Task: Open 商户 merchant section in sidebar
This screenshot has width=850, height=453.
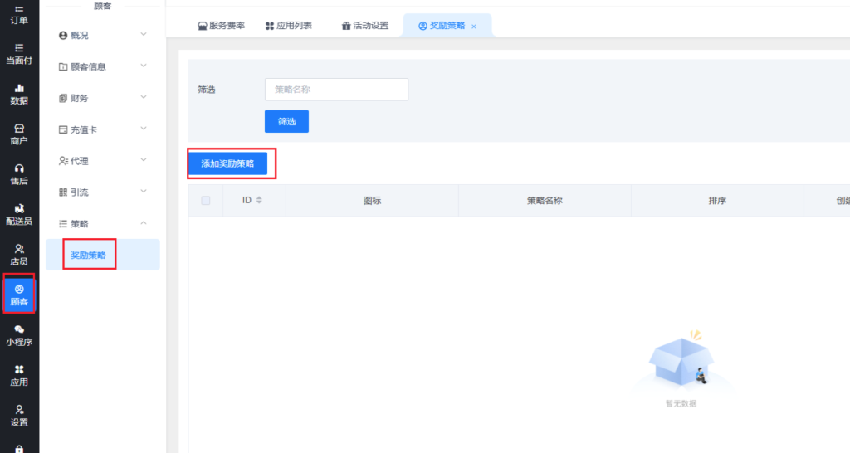Action: [19, 134]
